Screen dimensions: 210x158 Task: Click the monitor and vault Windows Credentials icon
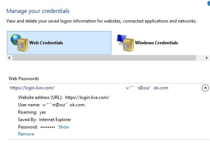point(125,43)
